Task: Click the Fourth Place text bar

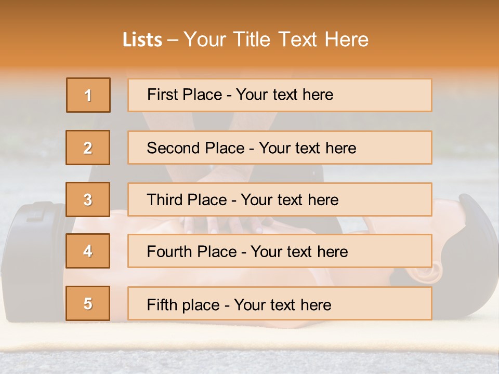Action: point(280,251)
